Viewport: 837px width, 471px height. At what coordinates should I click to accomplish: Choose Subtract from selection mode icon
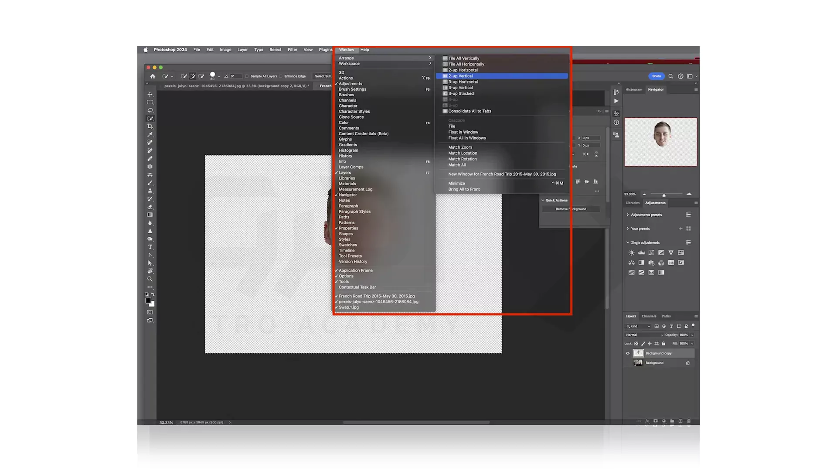pyautogui.click(x=201, y=76)
